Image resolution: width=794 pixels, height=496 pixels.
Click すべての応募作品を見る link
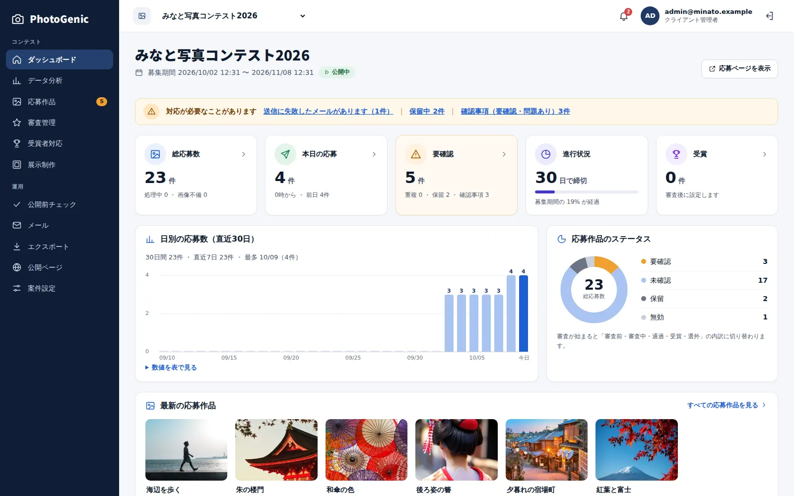tap(727, 405)
